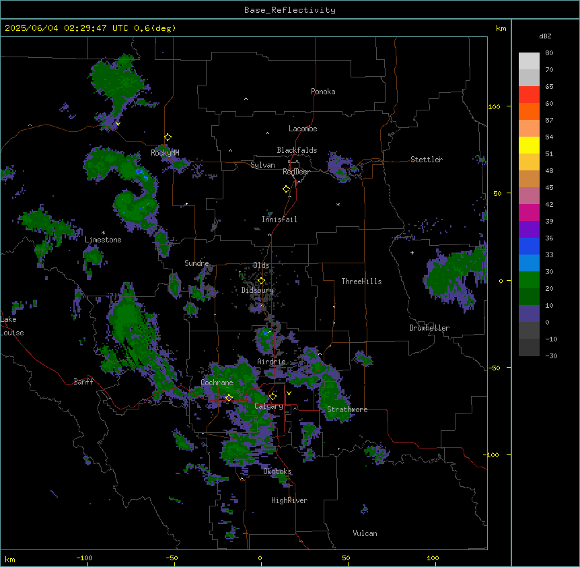
Task: Click the Limestone label
Action: (103, 240)
